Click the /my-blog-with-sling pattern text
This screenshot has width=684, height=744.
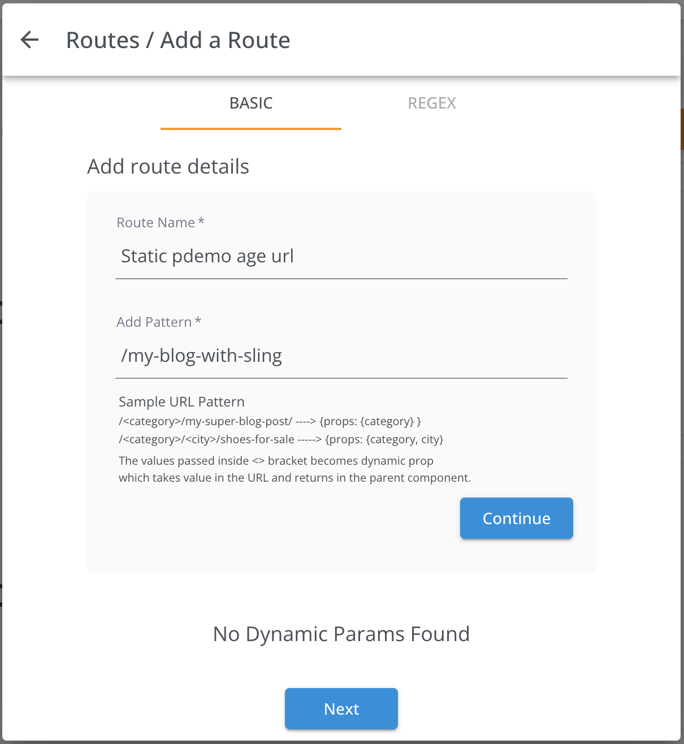point(201,356)
